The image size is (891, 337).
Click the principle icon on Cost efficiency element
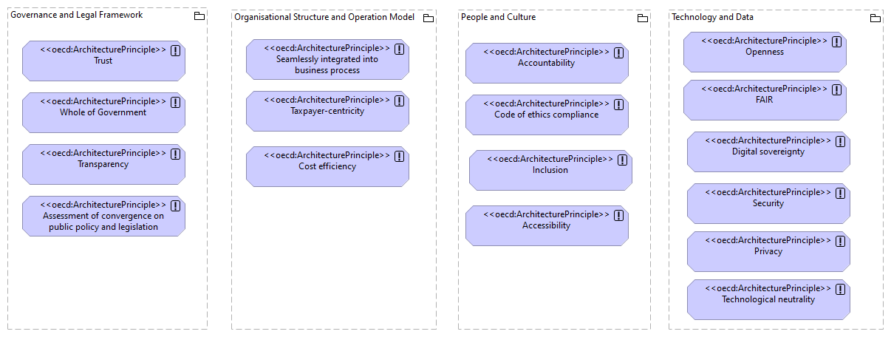[x=400, y=156]
